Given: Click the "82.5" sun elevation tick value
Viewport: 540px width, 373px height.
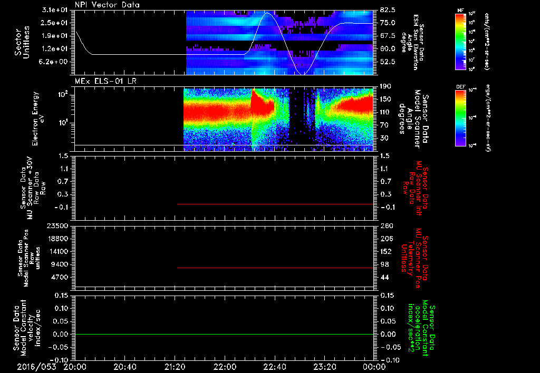Looking at the screenshot, I should coord(388,10).
